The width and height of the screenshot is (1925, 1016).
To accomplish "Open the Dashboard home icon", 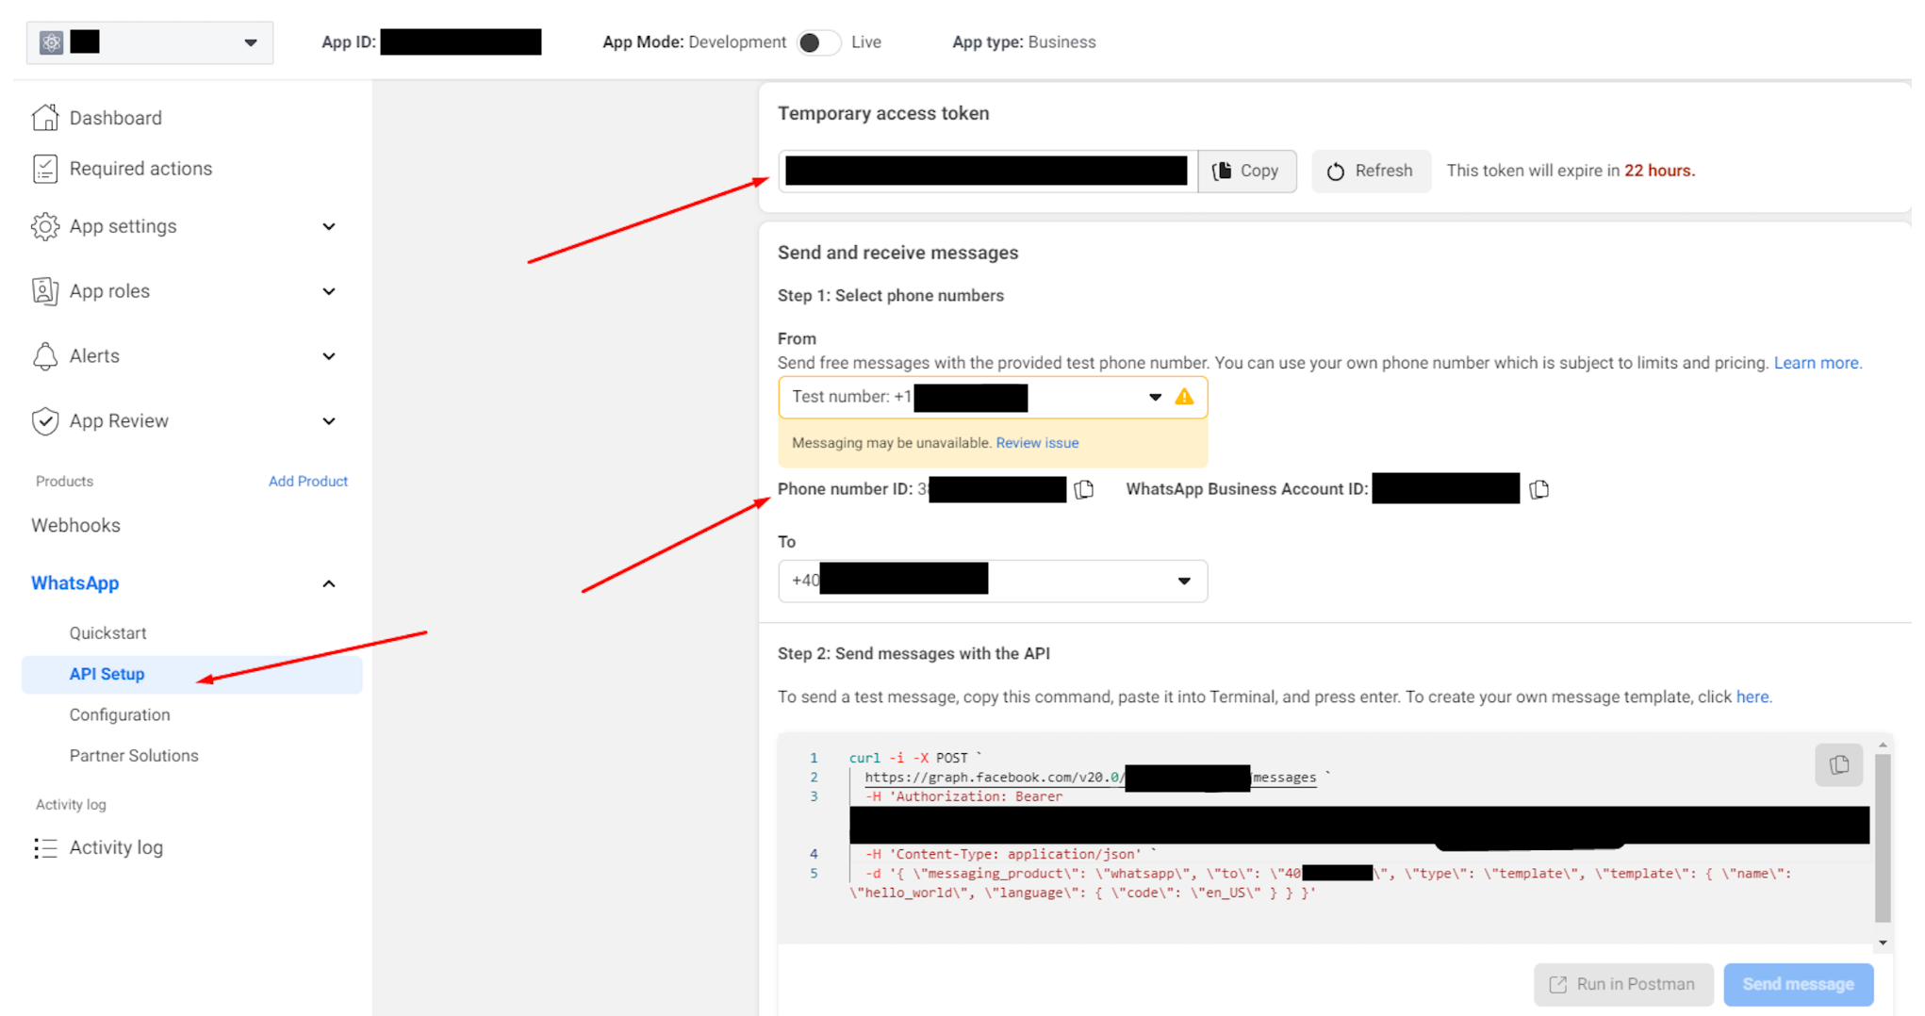I will [44, 118].
